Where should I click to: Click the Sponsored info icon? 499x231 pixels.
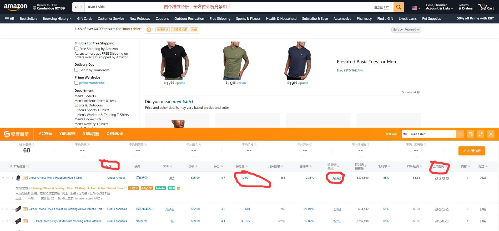tap(418, 92)
